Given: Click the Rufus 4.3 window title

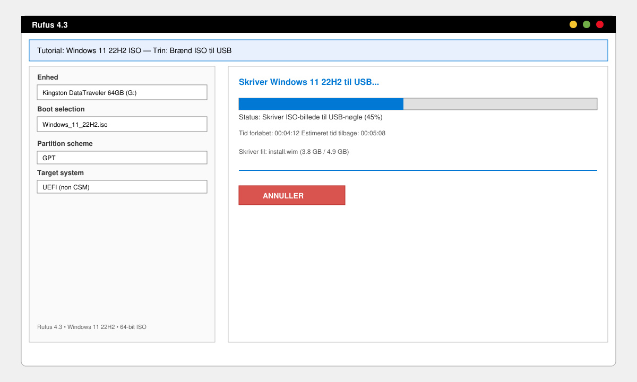Looking at the screenshot, I should tap(50, 25).
